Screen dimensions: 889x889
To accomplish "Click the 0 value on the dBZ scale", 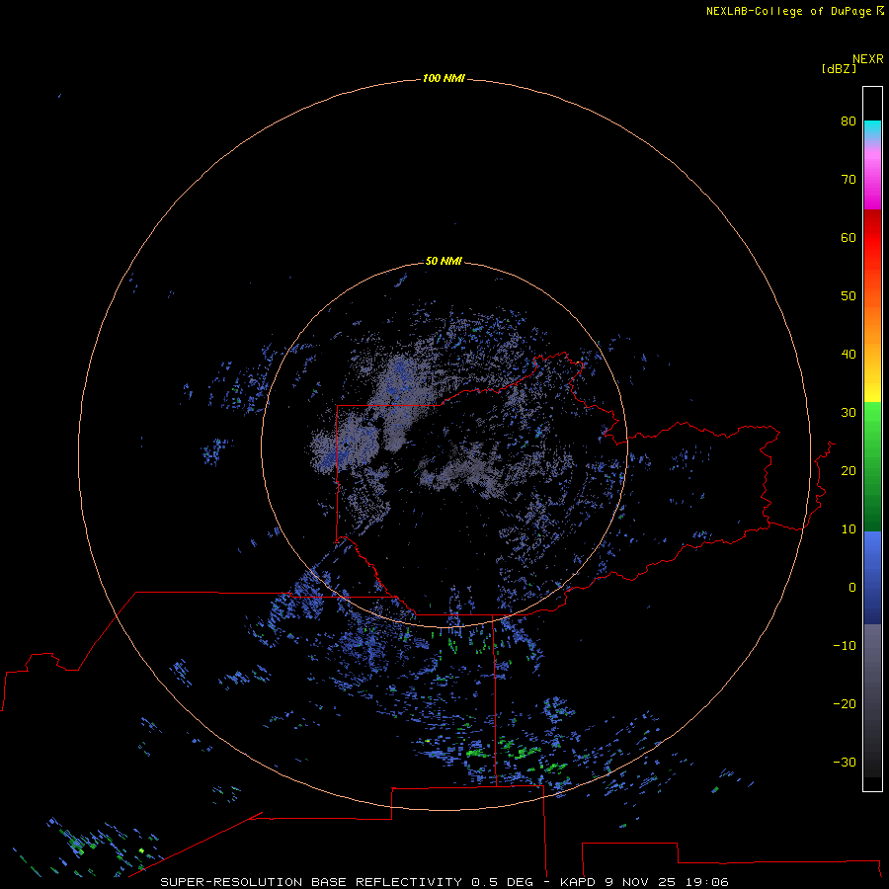I will (x=852, y=588).
